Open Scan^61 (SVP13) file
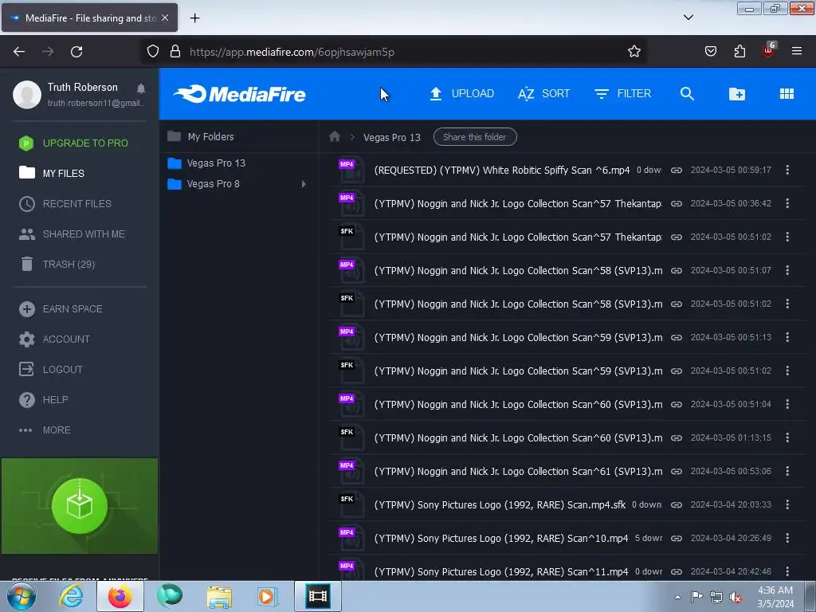 coord(518,472)
